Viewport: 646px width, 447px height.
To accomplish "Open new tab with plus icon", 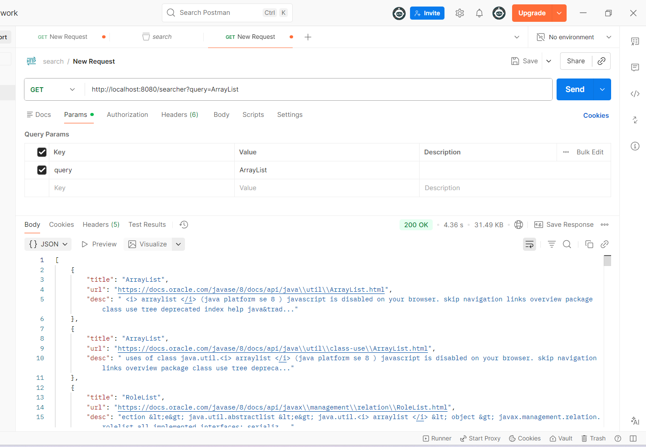I will [308, 37].
